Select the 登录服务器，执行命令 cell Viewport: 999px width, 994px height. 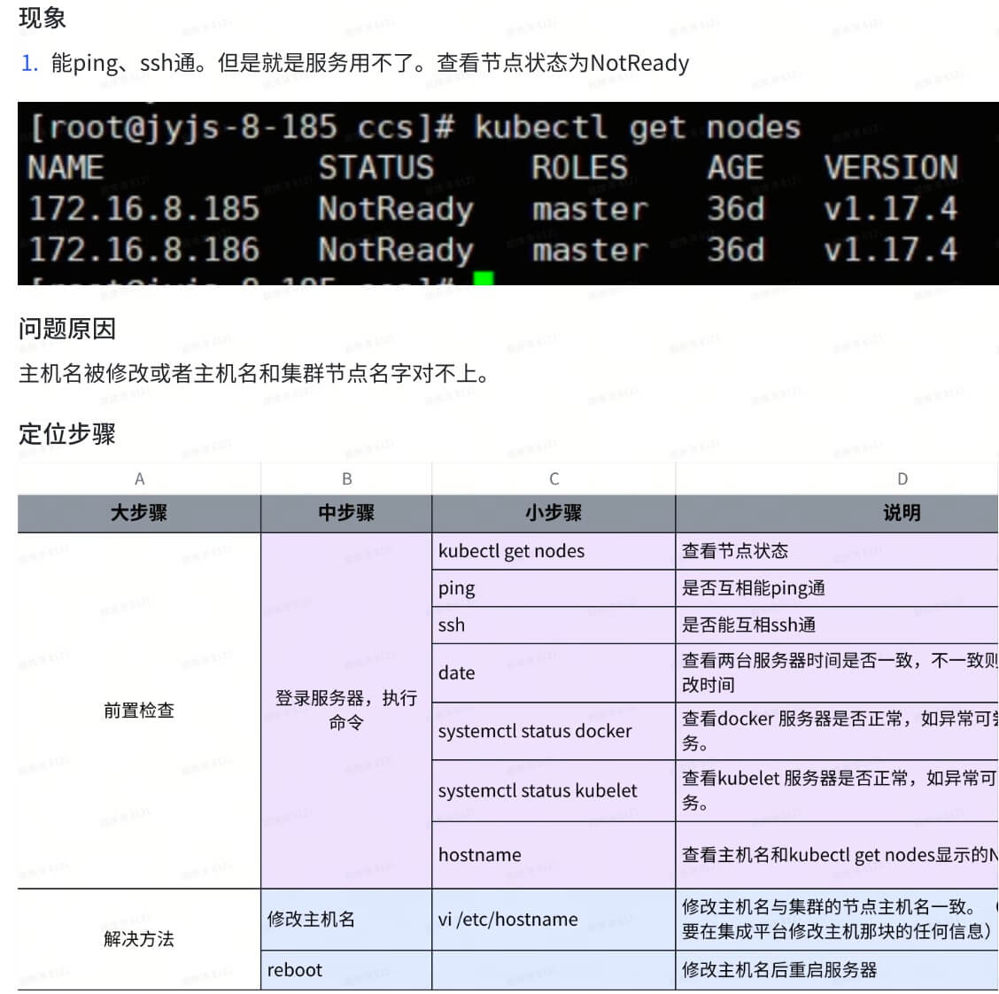346,711
